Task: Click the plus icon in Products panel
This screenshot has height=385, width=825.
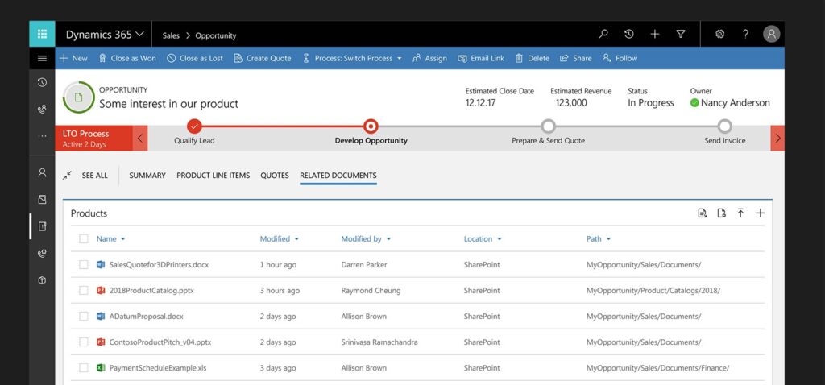Action: point(760,213)
